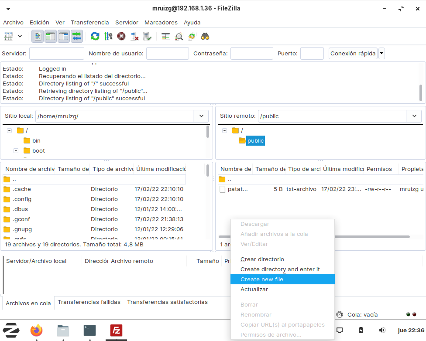Click the Servidor input field
The height and width of the screenshot is (341, 426).
pyautogui.click(x=57, y=54)
